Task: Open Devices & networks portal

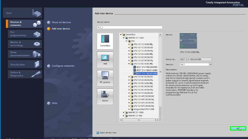Action: pyautogui.click(x=24, y=24)
